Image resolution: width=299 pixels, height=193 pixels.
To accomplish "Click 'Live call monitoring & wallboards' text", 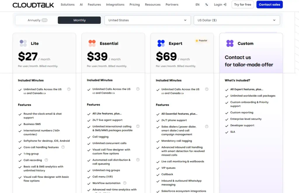I will tap(183, 162).
